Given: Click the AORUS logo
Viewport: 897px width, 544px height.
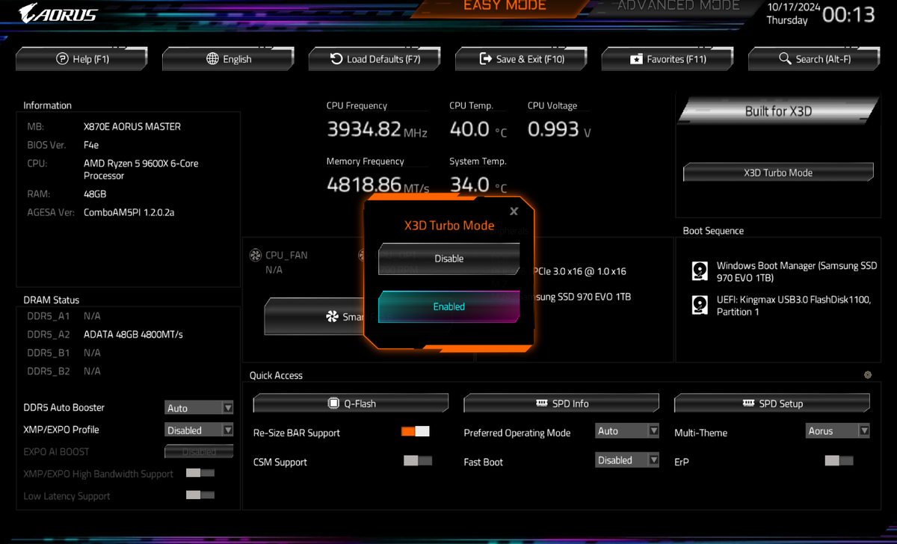Looking at the screenshot, I should click(x=58, y=13).
